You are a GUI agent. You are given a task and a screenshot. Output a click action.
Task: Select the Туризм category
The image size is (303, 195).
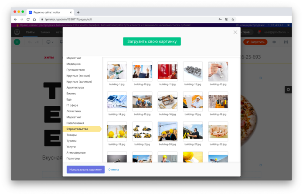71,141
